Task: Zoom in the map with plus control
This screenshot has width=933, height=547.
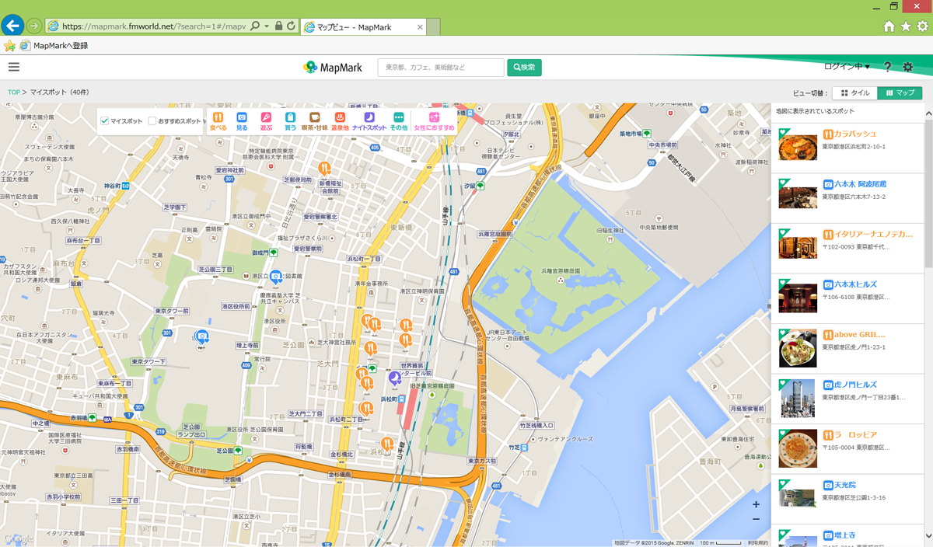Action: pos(756,504)
